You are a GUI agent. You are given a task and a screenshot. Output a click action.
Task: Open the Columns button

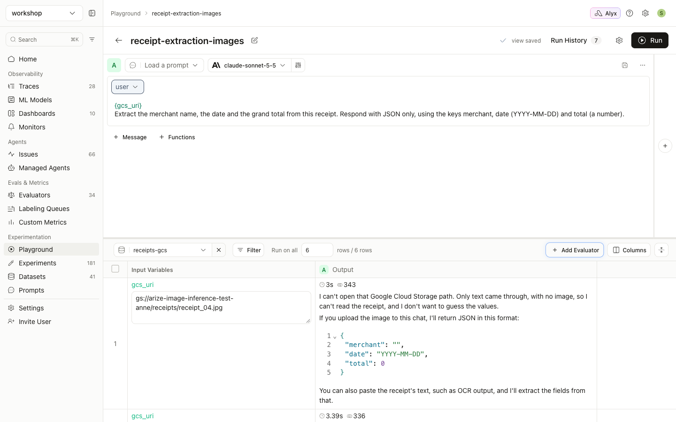pos(629,250)
